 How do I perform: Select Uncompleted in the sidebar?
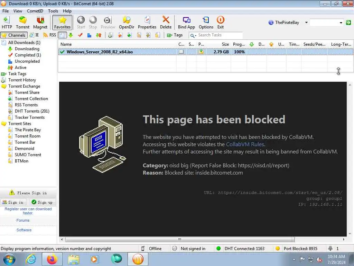tap(27, 61)
